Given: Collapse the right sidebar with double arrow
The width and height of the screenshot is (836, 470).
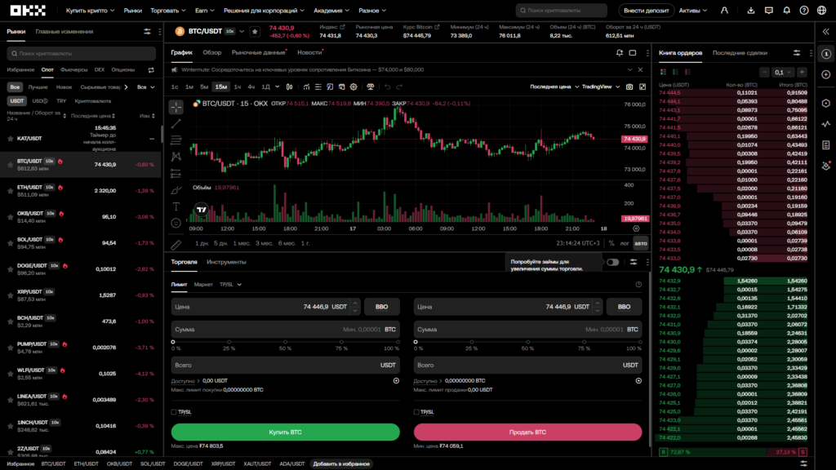Looking at the screenshot, I should click(x=826, y=32).
